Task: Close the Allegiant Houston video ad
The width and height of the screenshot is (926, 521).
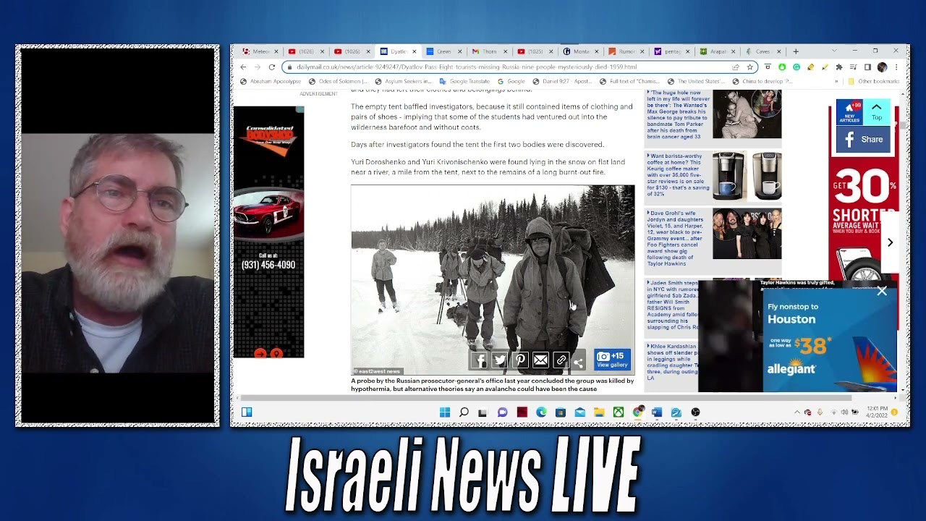Action: point(881,291)
